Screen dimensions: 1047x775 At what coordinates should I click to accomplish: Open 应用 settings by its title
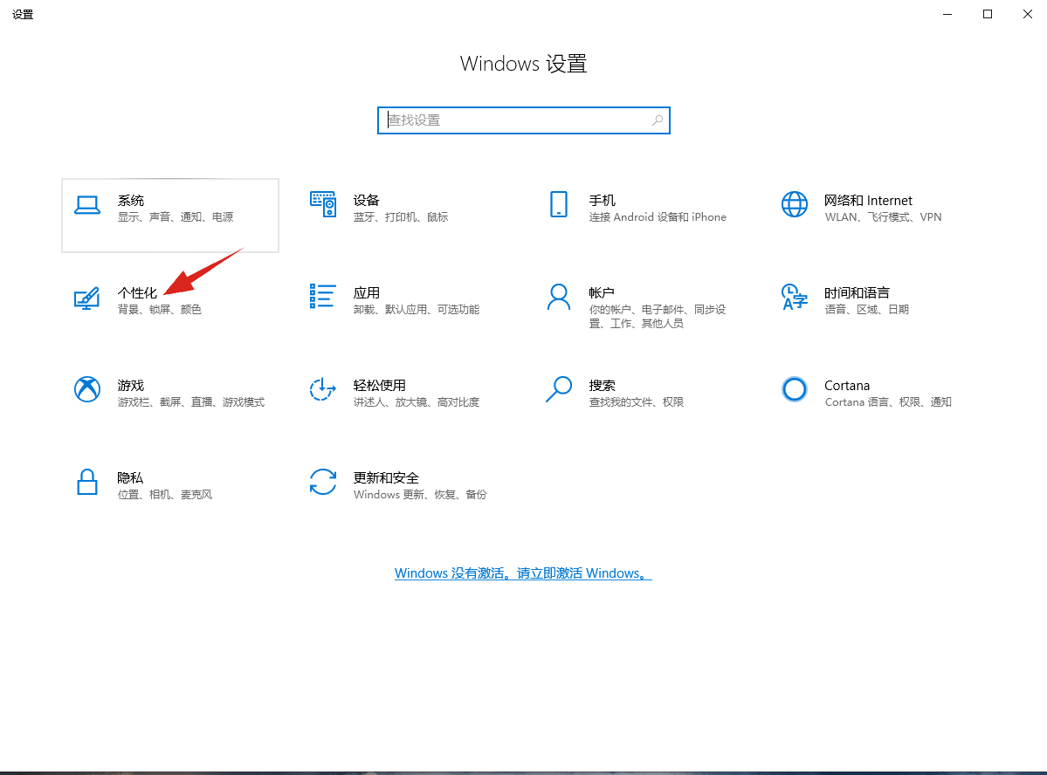pyautogui.click(x=367, y=293)
